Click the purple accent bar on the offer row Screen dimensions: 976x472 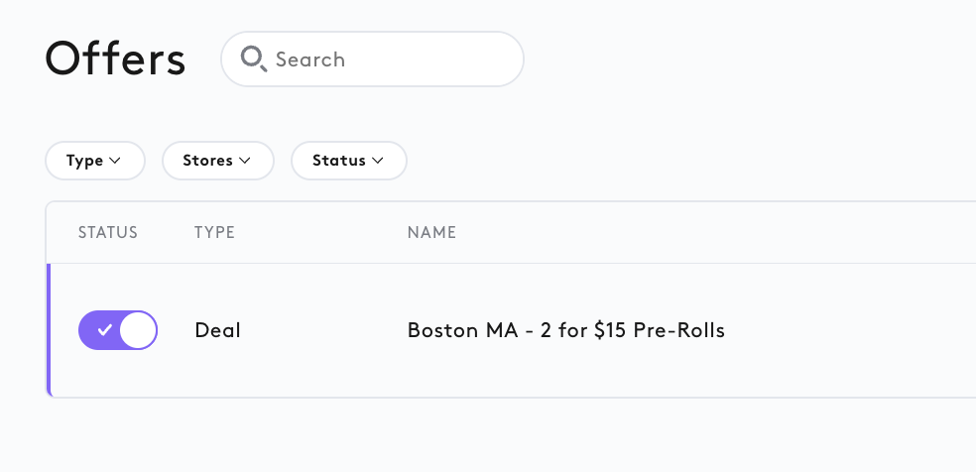click(x=49, y=330)
